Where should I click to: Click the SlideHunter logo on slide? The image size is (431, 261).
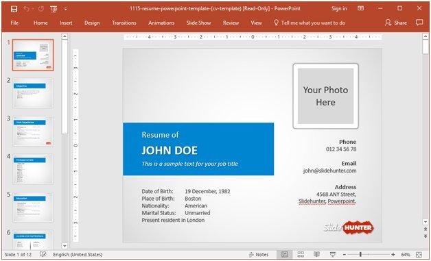tap(349, 227)
